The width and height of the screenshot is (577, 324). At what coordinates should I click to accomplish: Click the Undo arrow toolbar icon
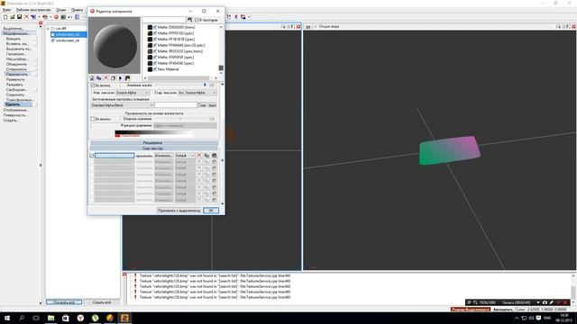click(69, 17)
